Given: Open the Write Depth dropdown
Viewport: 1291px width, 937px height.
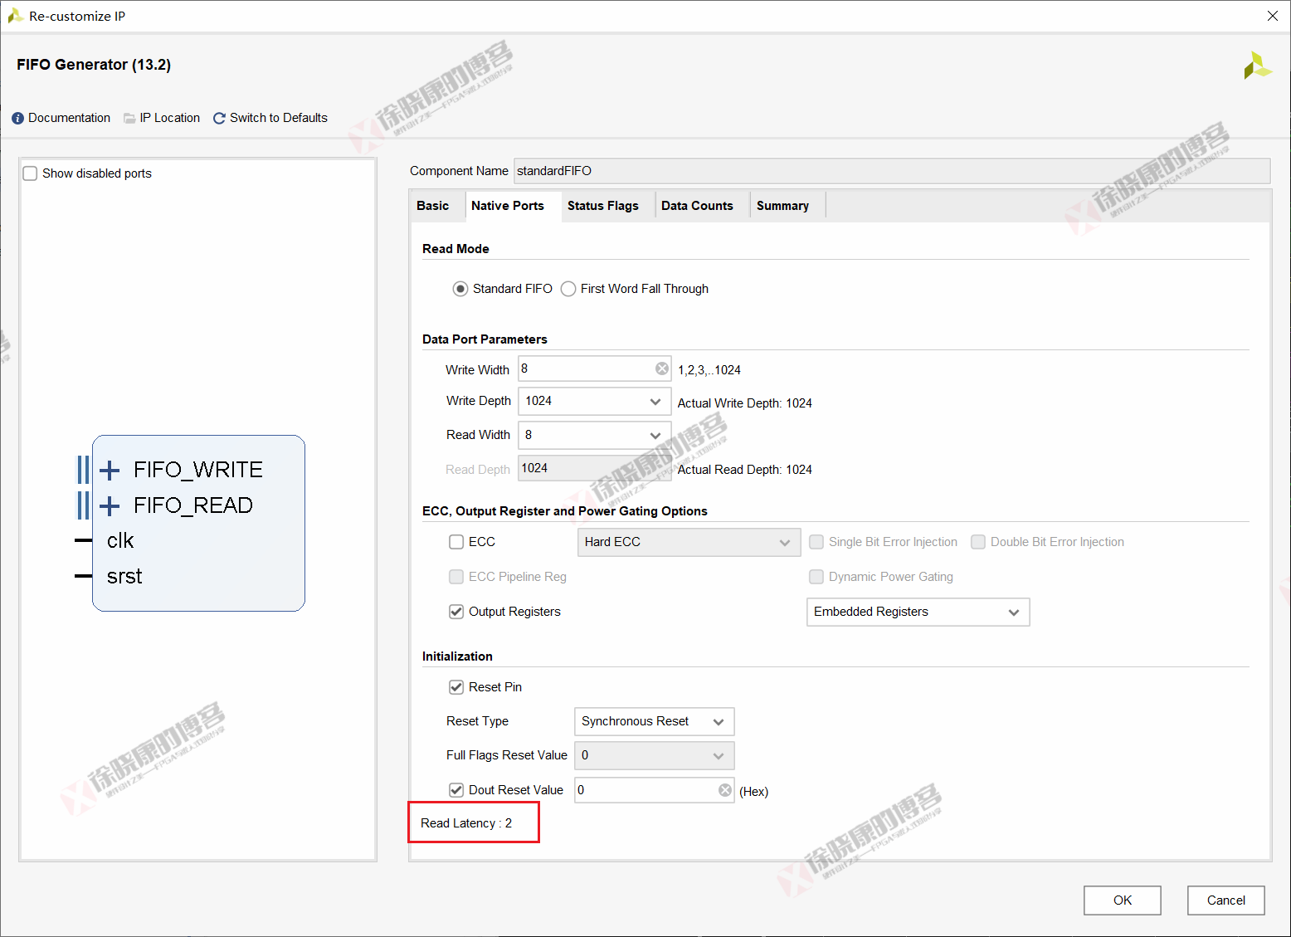Looking at the screenshot, I should [x=594, y=402].
